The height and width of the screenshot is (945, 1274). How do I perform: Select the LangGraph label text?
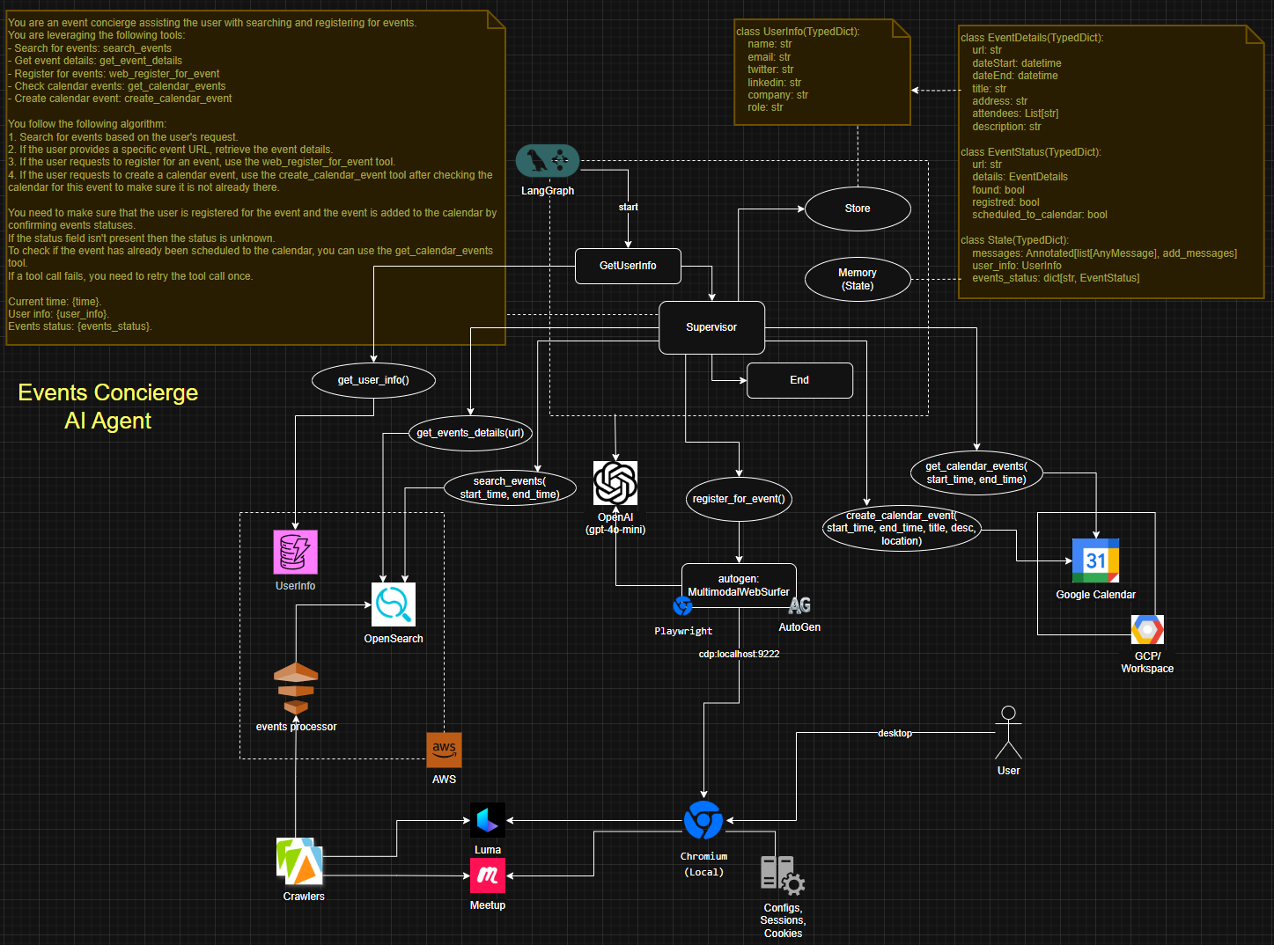pyautogui.click(x=548, y=191)
